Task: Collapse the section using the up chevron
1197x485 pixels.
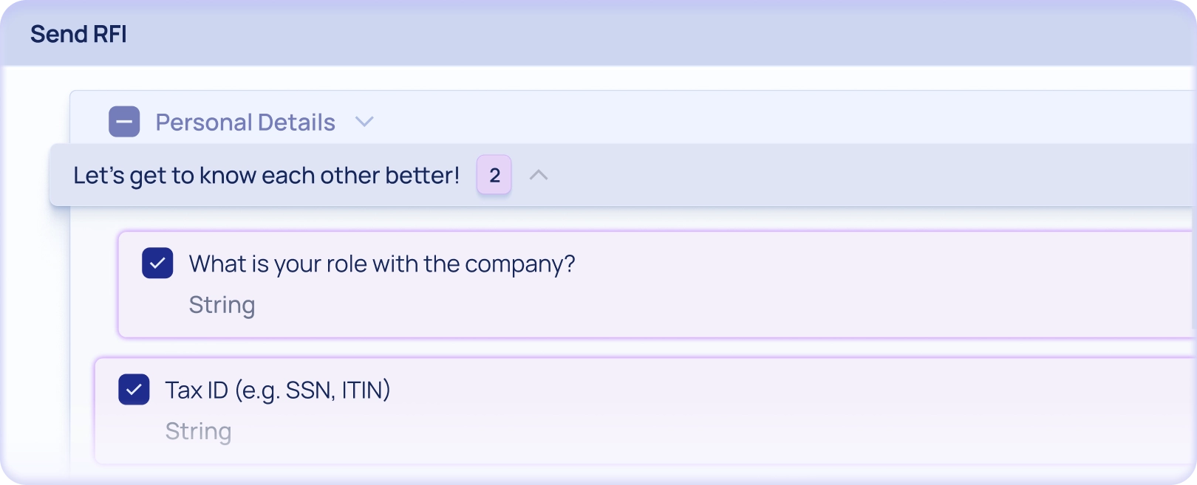Action: pyautogui.click(x=539, y=175)
